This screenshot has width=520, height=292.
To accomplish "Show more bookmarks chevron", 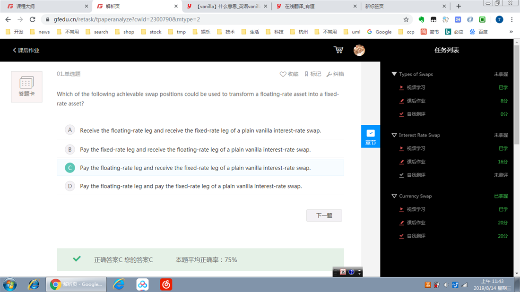I will [x=511, y=32].
